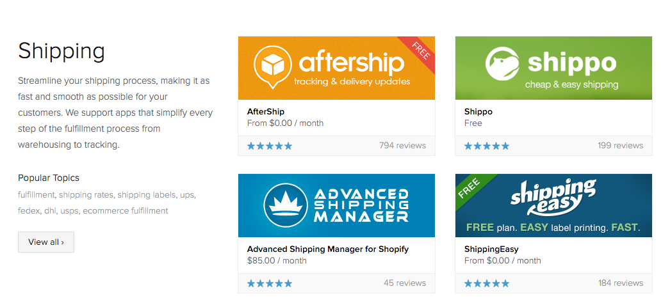View the 45 reviews link

coord(405,283)
